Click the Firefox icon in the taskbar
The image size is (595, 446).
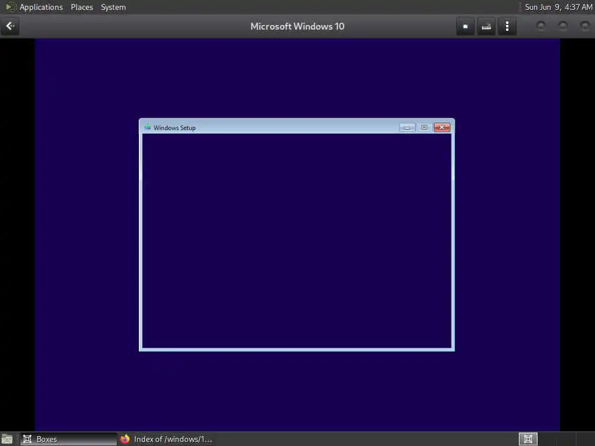tap(125, 439)
